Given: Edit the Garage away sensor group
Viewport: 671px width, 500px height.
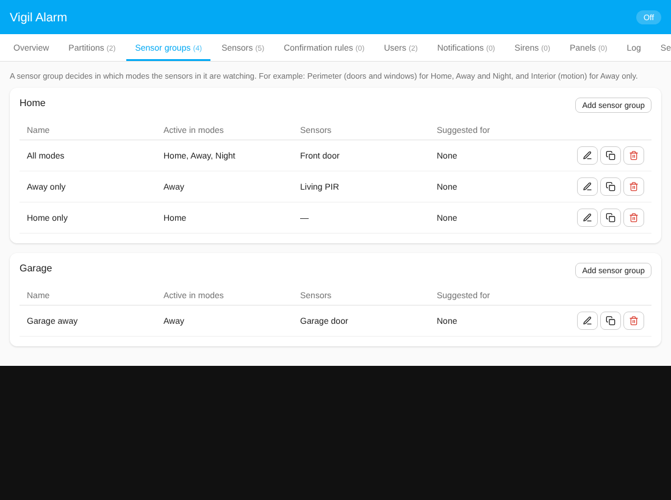Looking at the screenshot, I should [x=587, y=321].
